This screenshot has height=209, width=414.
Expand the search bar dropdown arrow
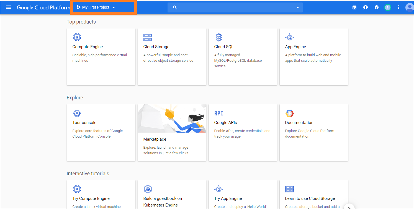[x=298, y=7]
